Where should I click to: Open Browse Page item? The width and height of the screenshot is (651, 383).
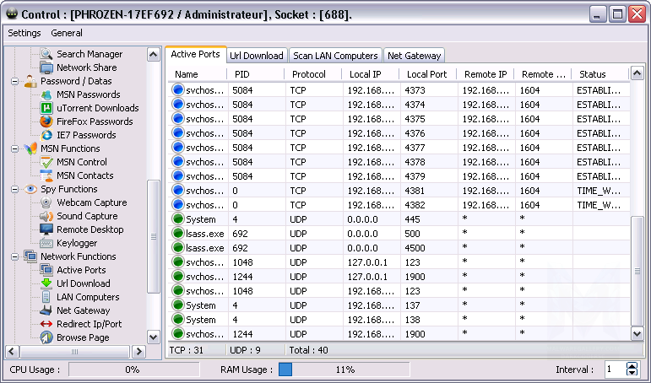pyautogui.click(x=83, y=337)
